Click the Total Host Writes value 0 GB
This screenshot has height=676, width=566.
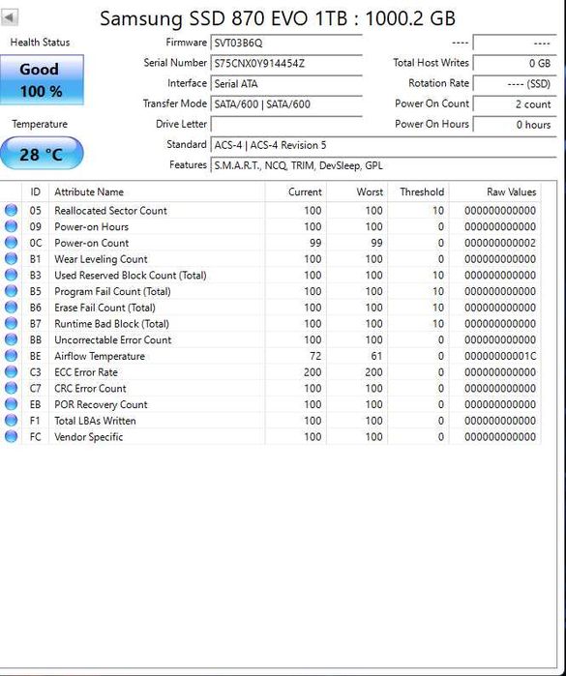pos(514,64)
